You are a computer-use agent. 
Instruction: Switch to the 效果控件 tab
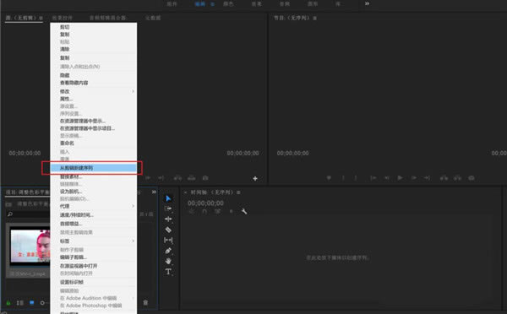(63, 18)
